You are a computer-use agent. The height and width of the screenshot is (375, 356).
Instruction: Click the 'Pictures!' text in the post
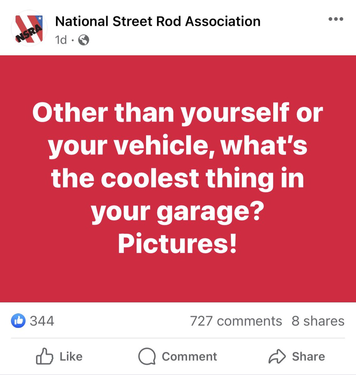[x=177, y=244]
